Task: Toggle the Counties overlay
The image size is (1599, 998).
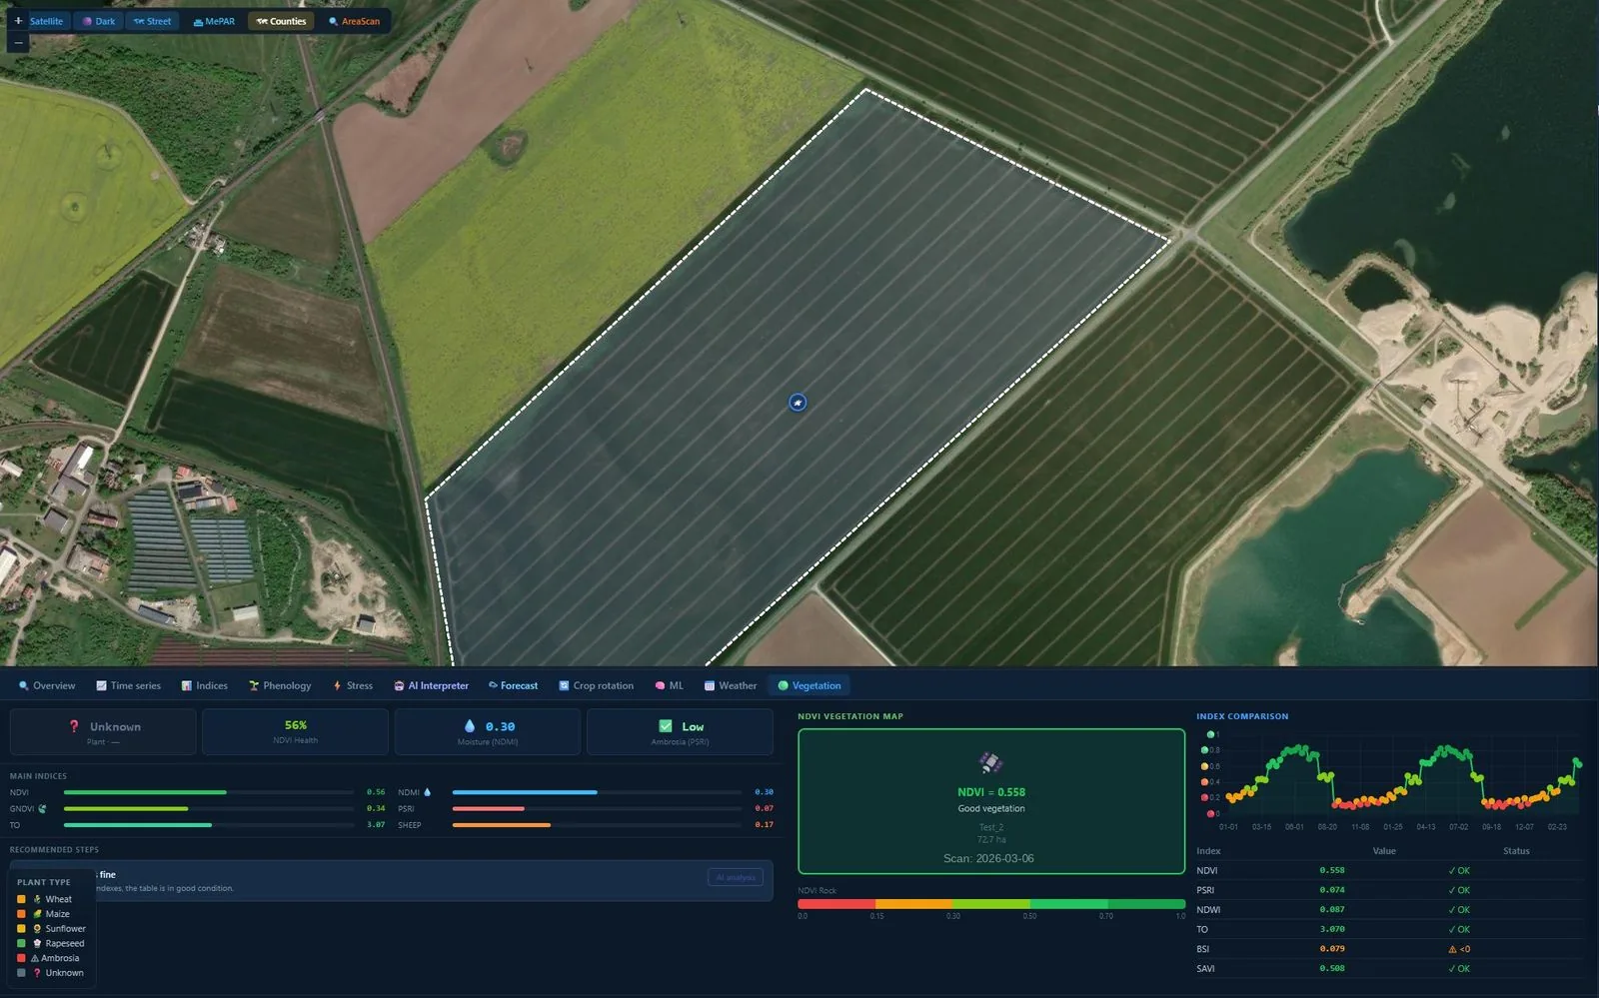Action: coord(281,21)
